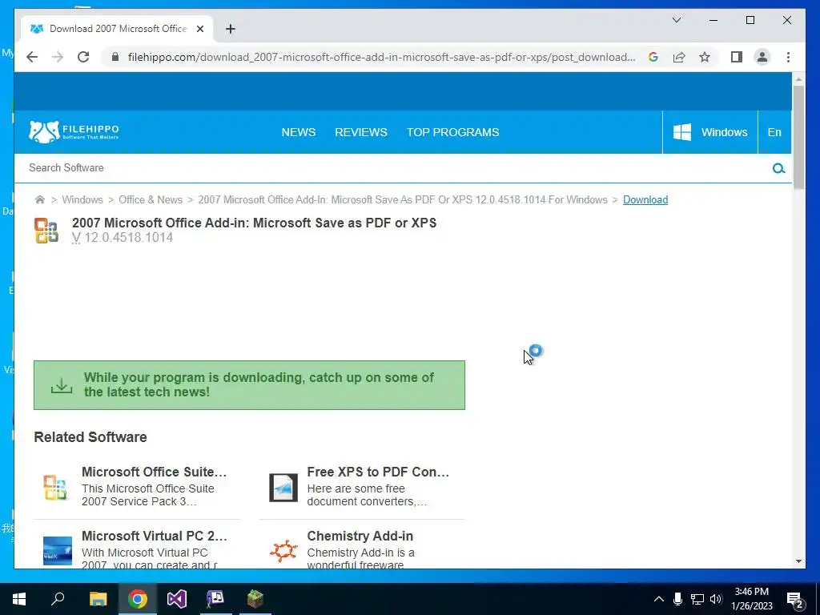Screen dimensions: 820x615
Task: Open Microsoft Office Suite related software
Action: coord(155,472)
